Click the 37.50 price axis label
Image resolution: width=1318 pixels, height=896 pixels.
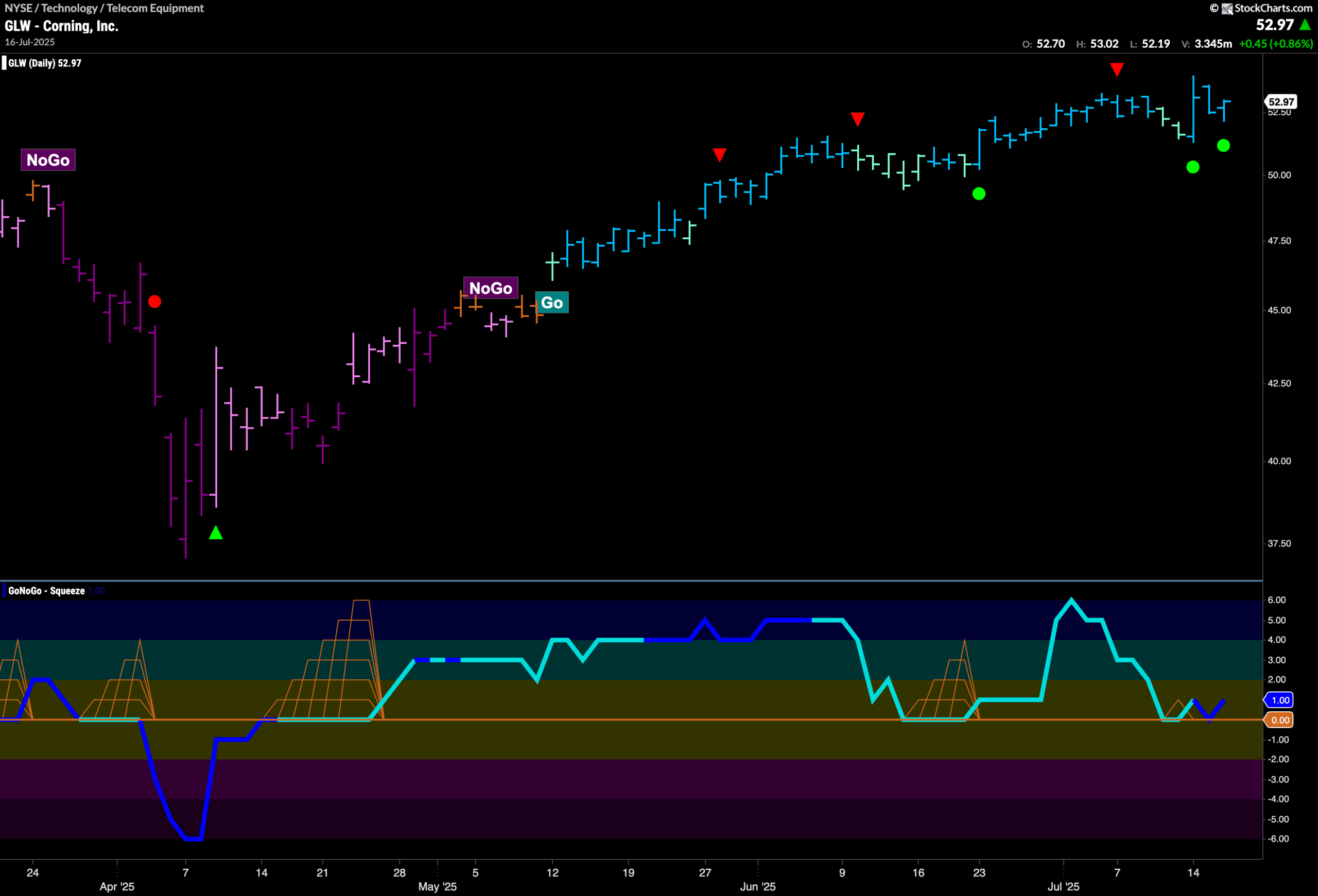click(1279, 543)
